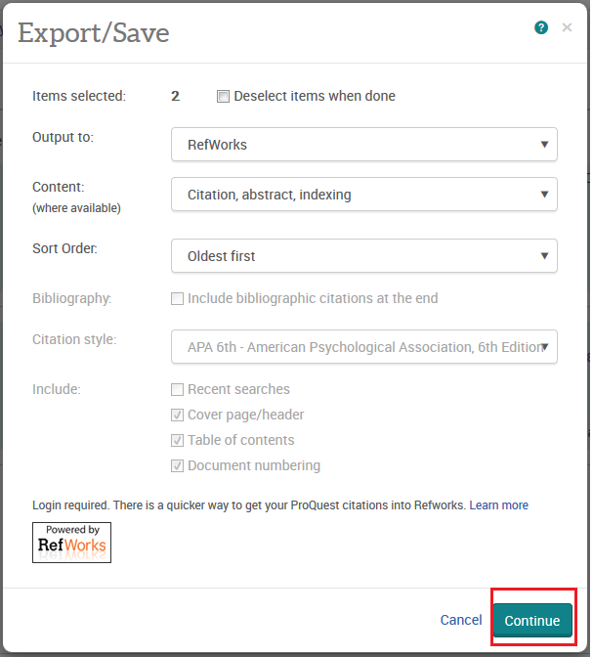Image resolution: width=593 pixels, height=657 pixels.
Task: Click the Export/Save dialog title
Action: 94,33
